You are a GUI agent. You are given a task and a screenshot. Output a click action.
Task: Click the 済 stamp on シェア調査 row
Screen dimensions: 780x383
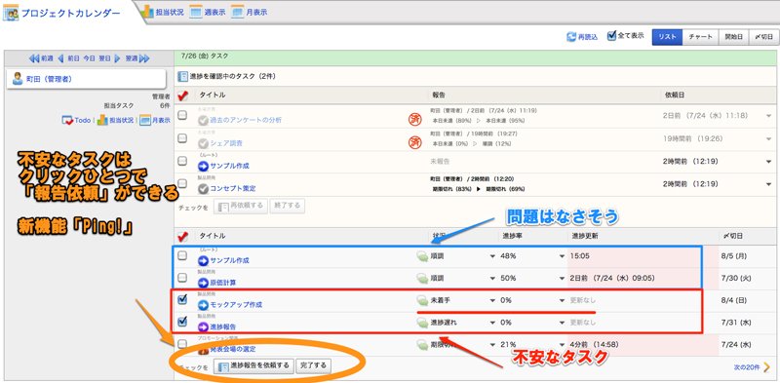click(414, 142)
